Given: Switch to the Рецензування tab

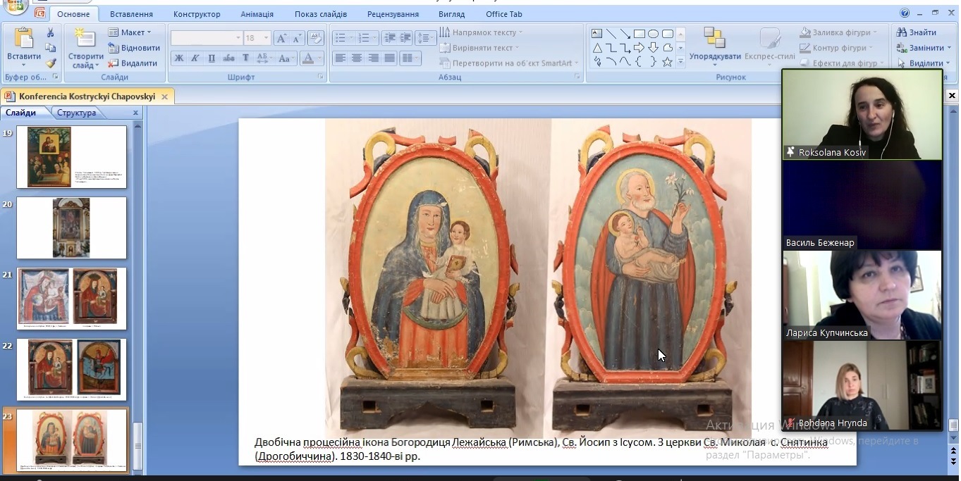Looking at the screenshot, I should coord(393,14).
